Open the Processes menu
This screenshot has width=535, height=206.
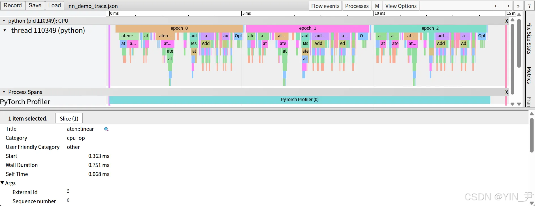pyautogui.click(x=357, y=6)
